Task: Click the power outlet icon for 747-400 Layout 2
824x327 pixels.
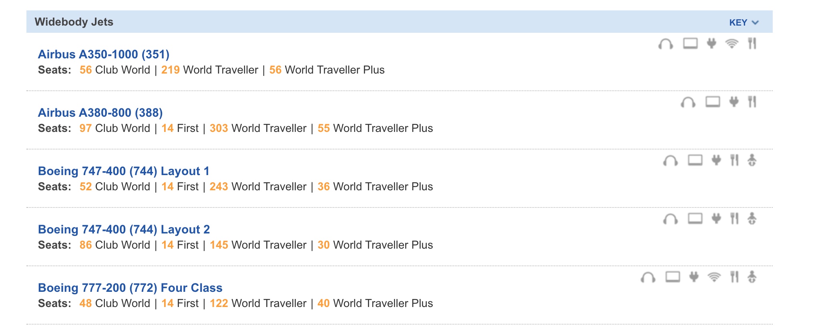Action: 716,219
